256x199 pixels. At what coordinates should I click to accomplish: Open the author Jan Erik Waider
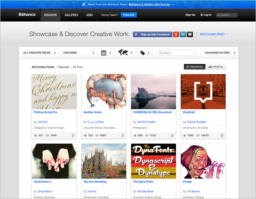146,122
